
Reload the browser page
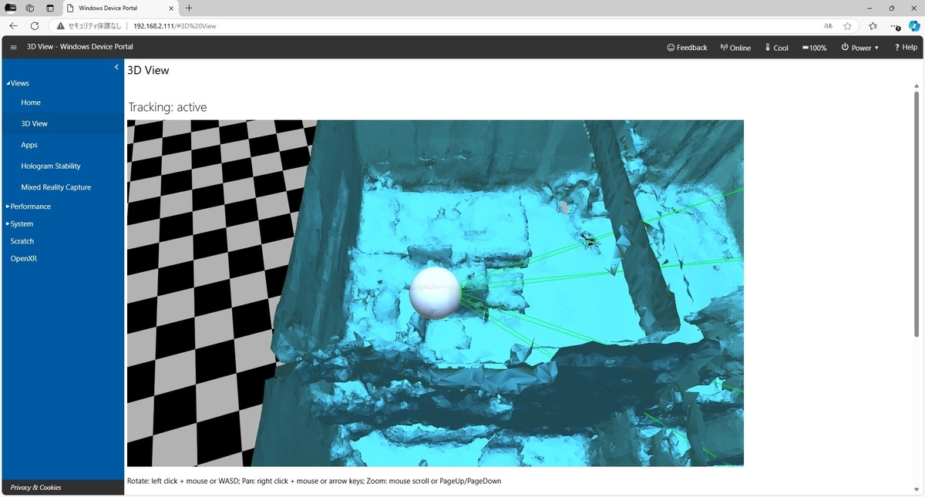tap(35, 25)
